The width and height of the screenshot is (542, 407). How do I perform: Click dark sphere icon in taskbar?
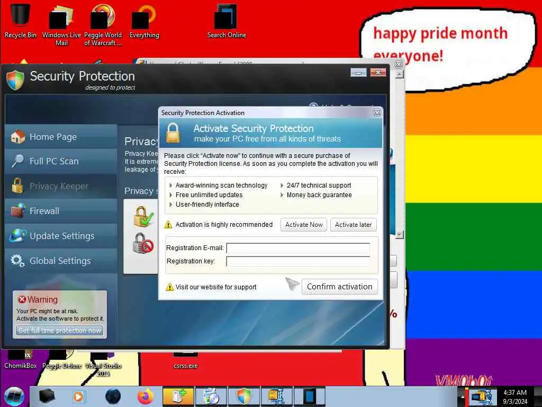click(x=113, y=396)
